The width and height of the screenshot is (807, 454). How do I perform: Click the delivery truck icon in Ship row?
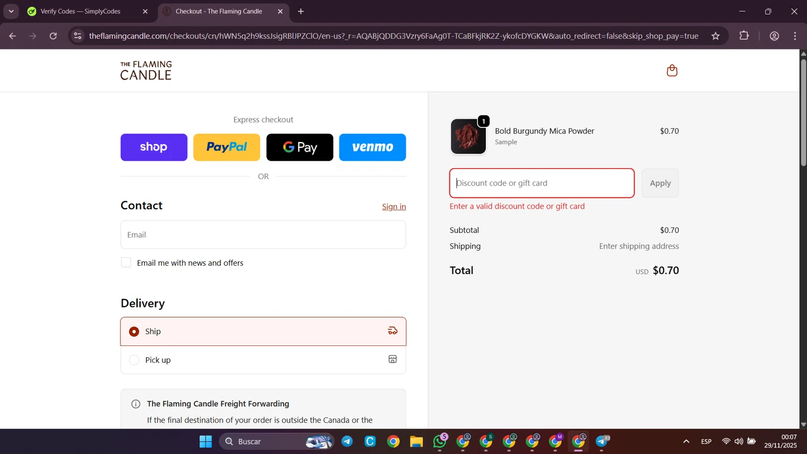(x=393, y=331)
